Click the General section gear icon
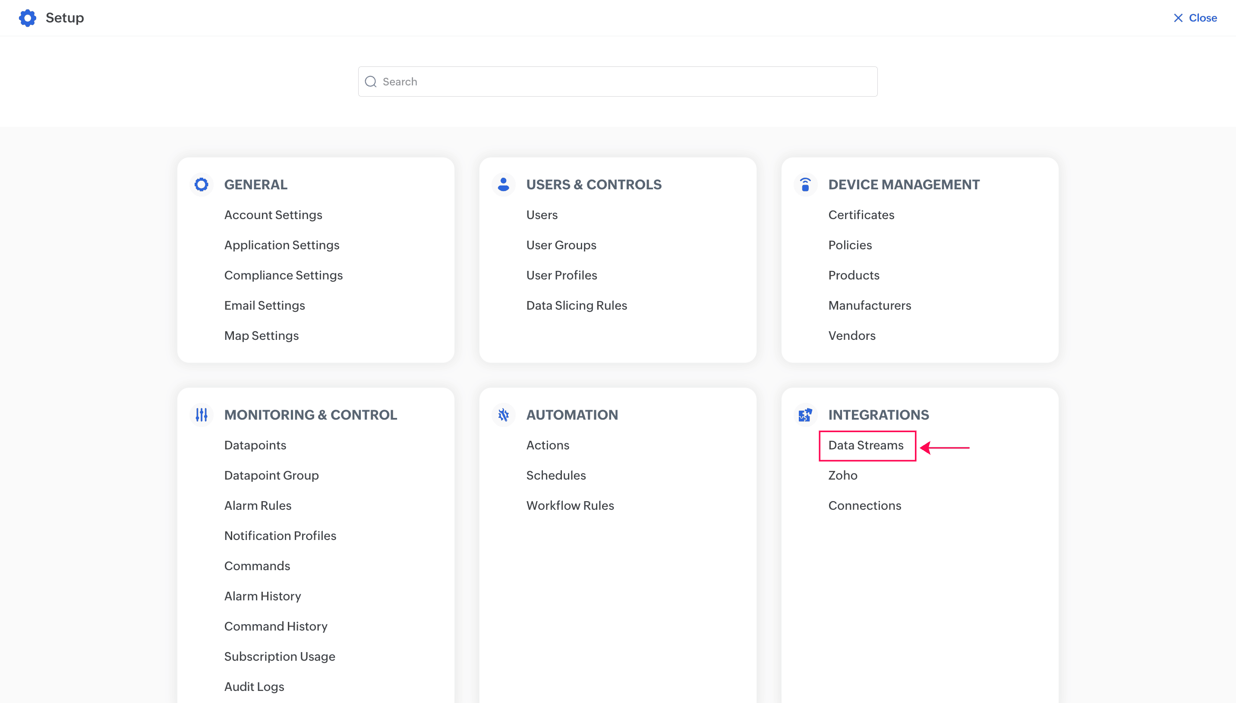The width and height of the screenshot is (1236, 703). (202, 184)
